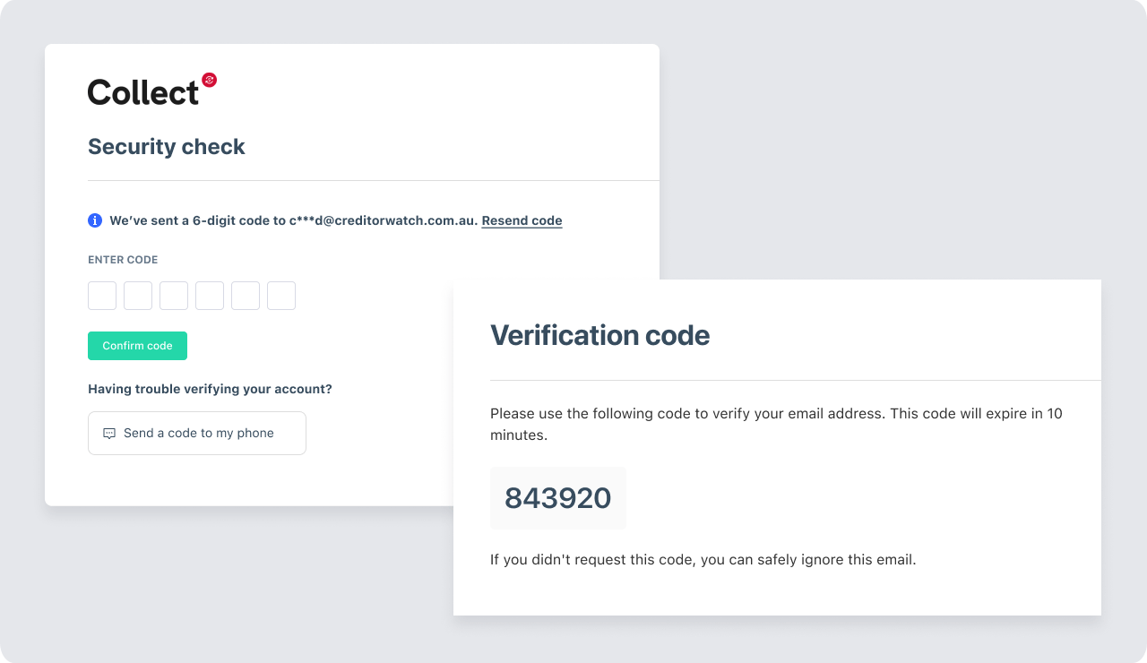The image size is (1147, 663).
Task: Click the third code entry box
Action: (x=173, y=296)
